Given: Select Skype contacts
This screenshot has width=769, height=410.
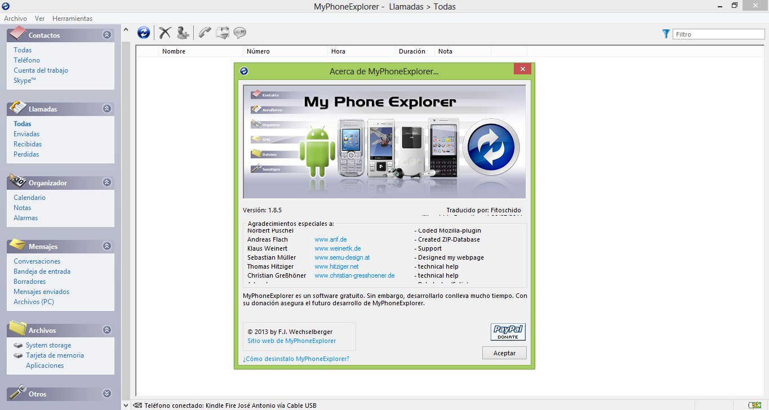Looking at the screenshot, I should [25, 81].
